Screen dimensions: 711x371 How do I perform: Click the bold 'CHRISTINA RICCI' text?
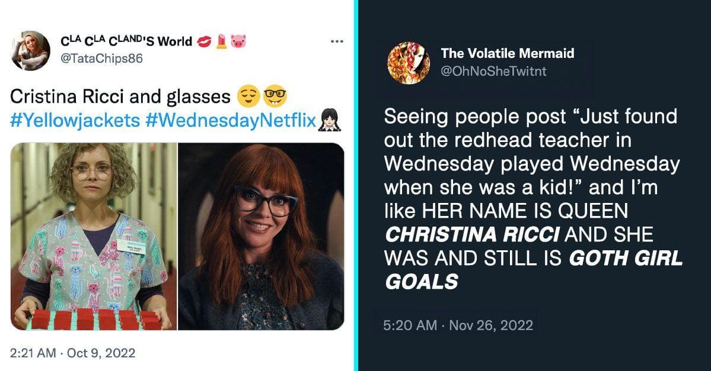pos(472,235)
